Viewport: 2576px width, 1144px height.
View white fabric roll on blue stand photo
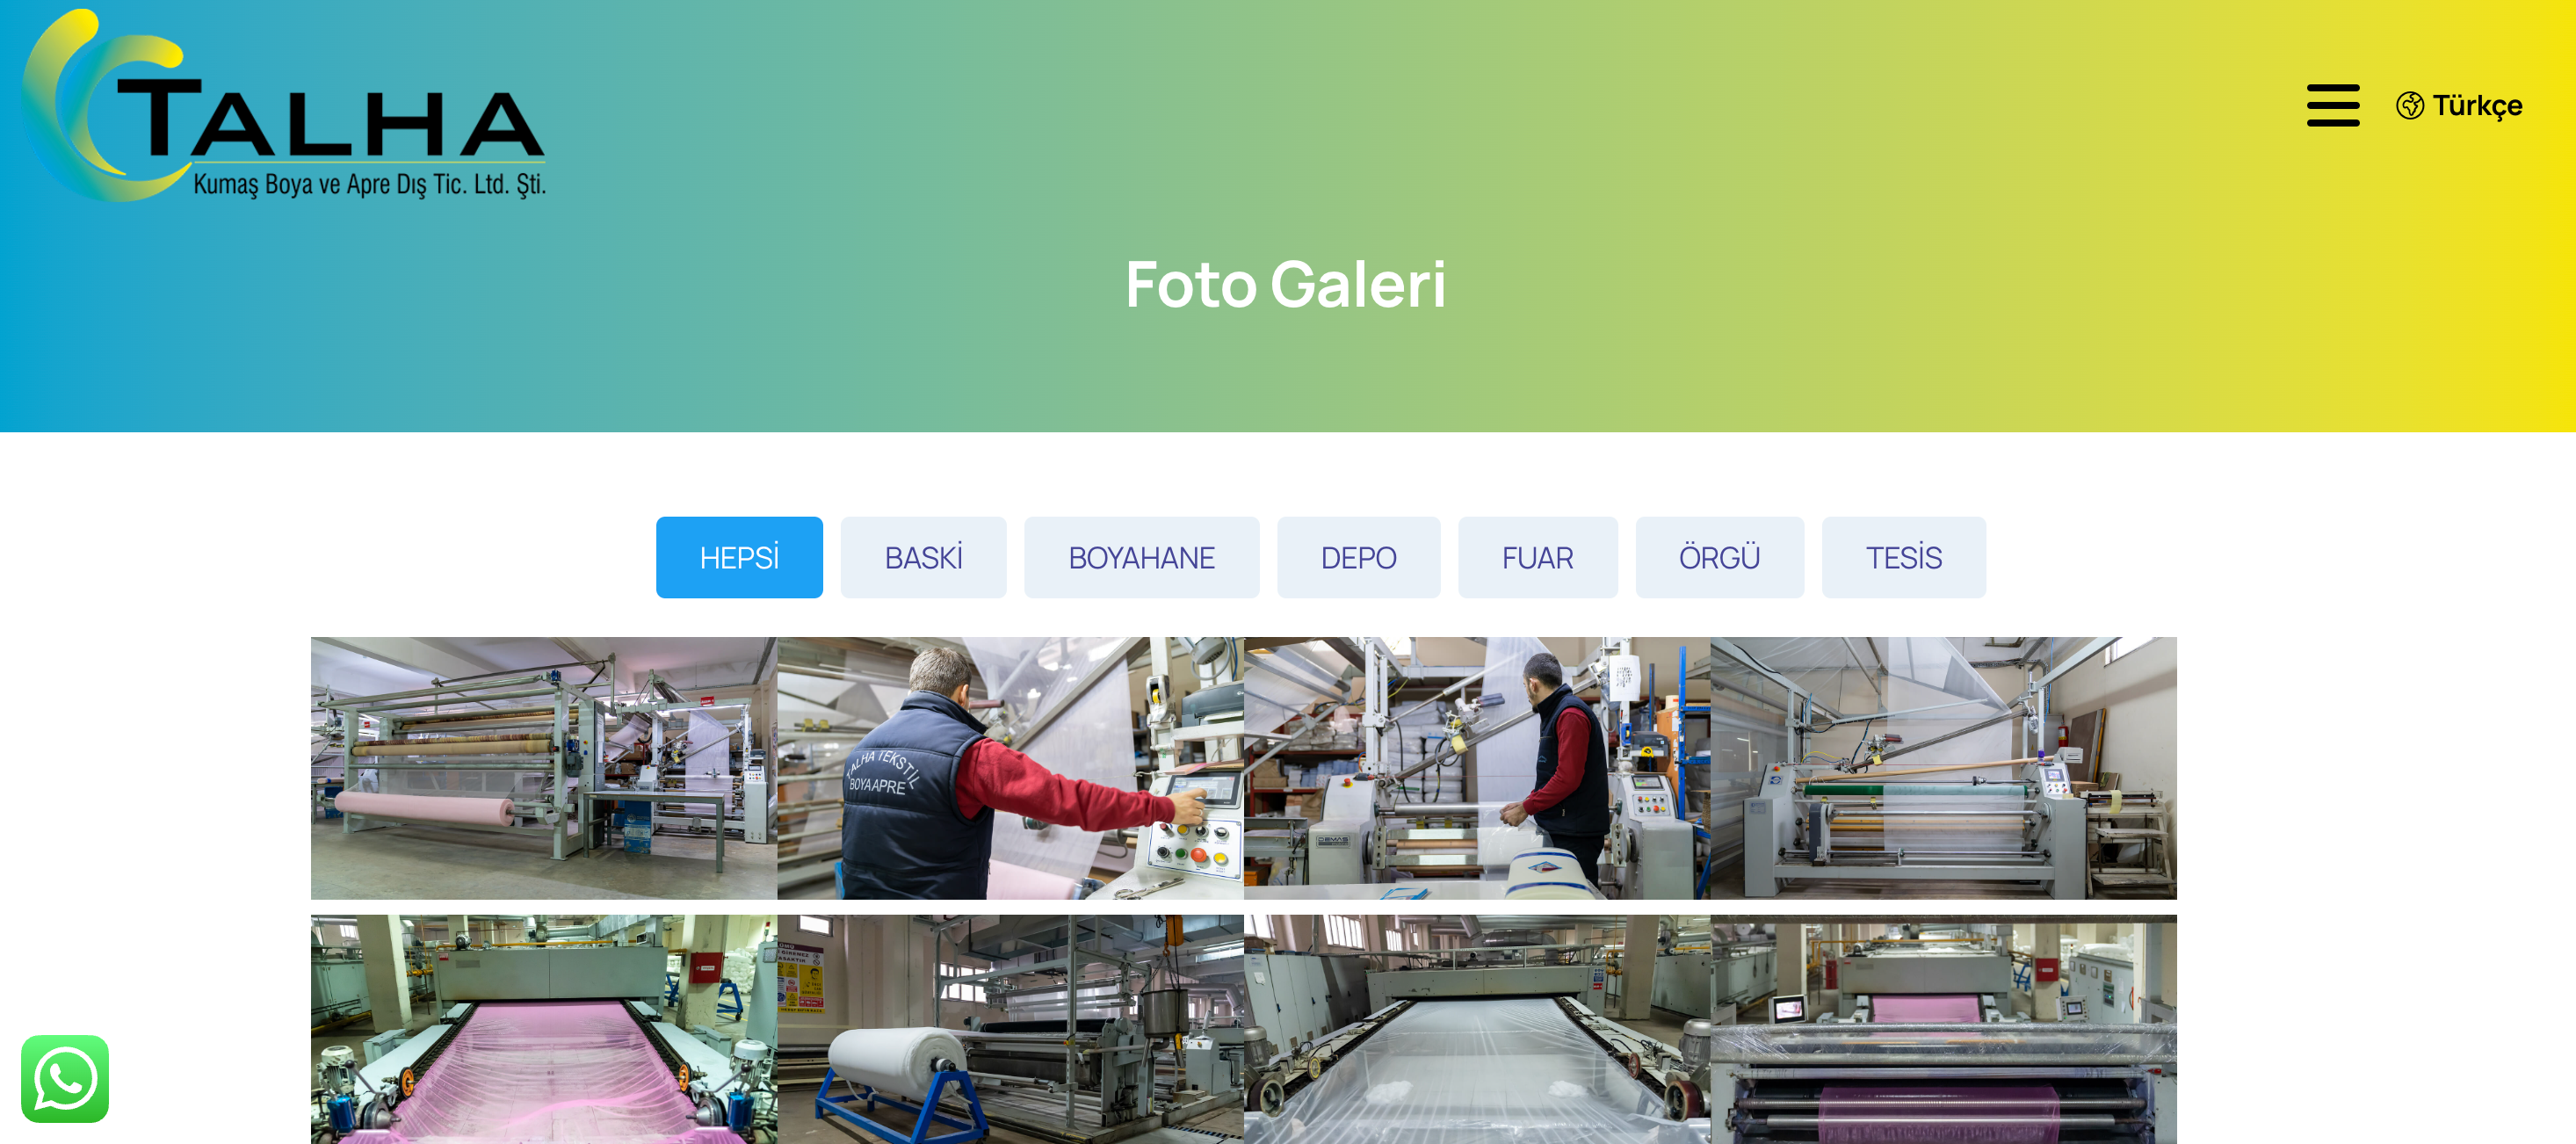(1010, 1029)
